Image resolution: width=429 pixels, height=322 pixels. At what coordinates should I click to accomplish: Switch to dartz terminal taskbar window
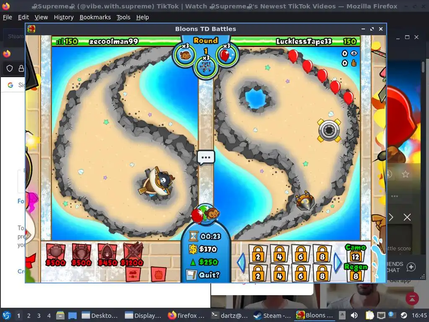pos(230,315)
